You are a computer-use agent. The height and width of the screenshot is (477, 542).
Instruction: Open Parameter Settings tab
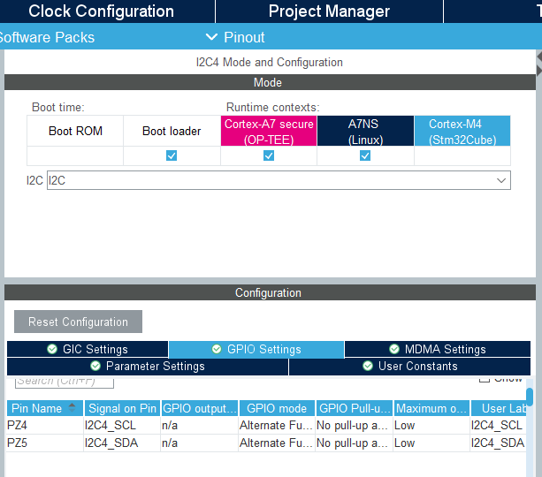148,366
